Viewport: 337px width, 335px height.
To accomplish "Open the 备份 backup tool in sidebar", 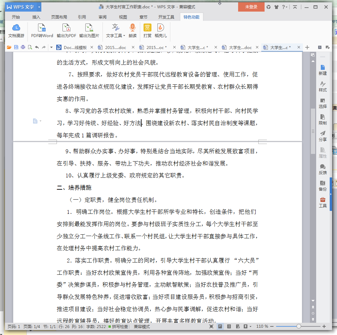I will point(322,185).
